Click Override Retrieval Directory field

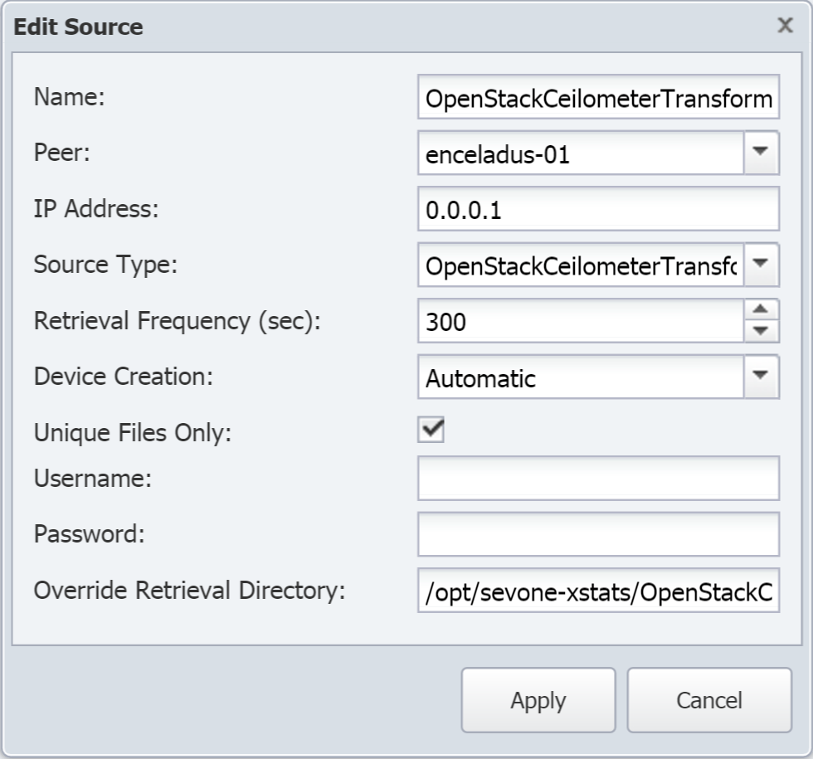point(598,590)
